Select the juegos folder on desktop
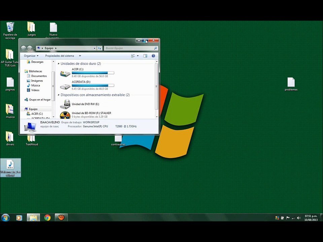Viewport: 323px width, 242px height. click(x=31, y=29)
